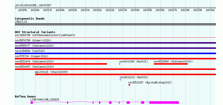Click the 16019k ruler position
Viewport: 223px width, 105px height.
(73, 10)
